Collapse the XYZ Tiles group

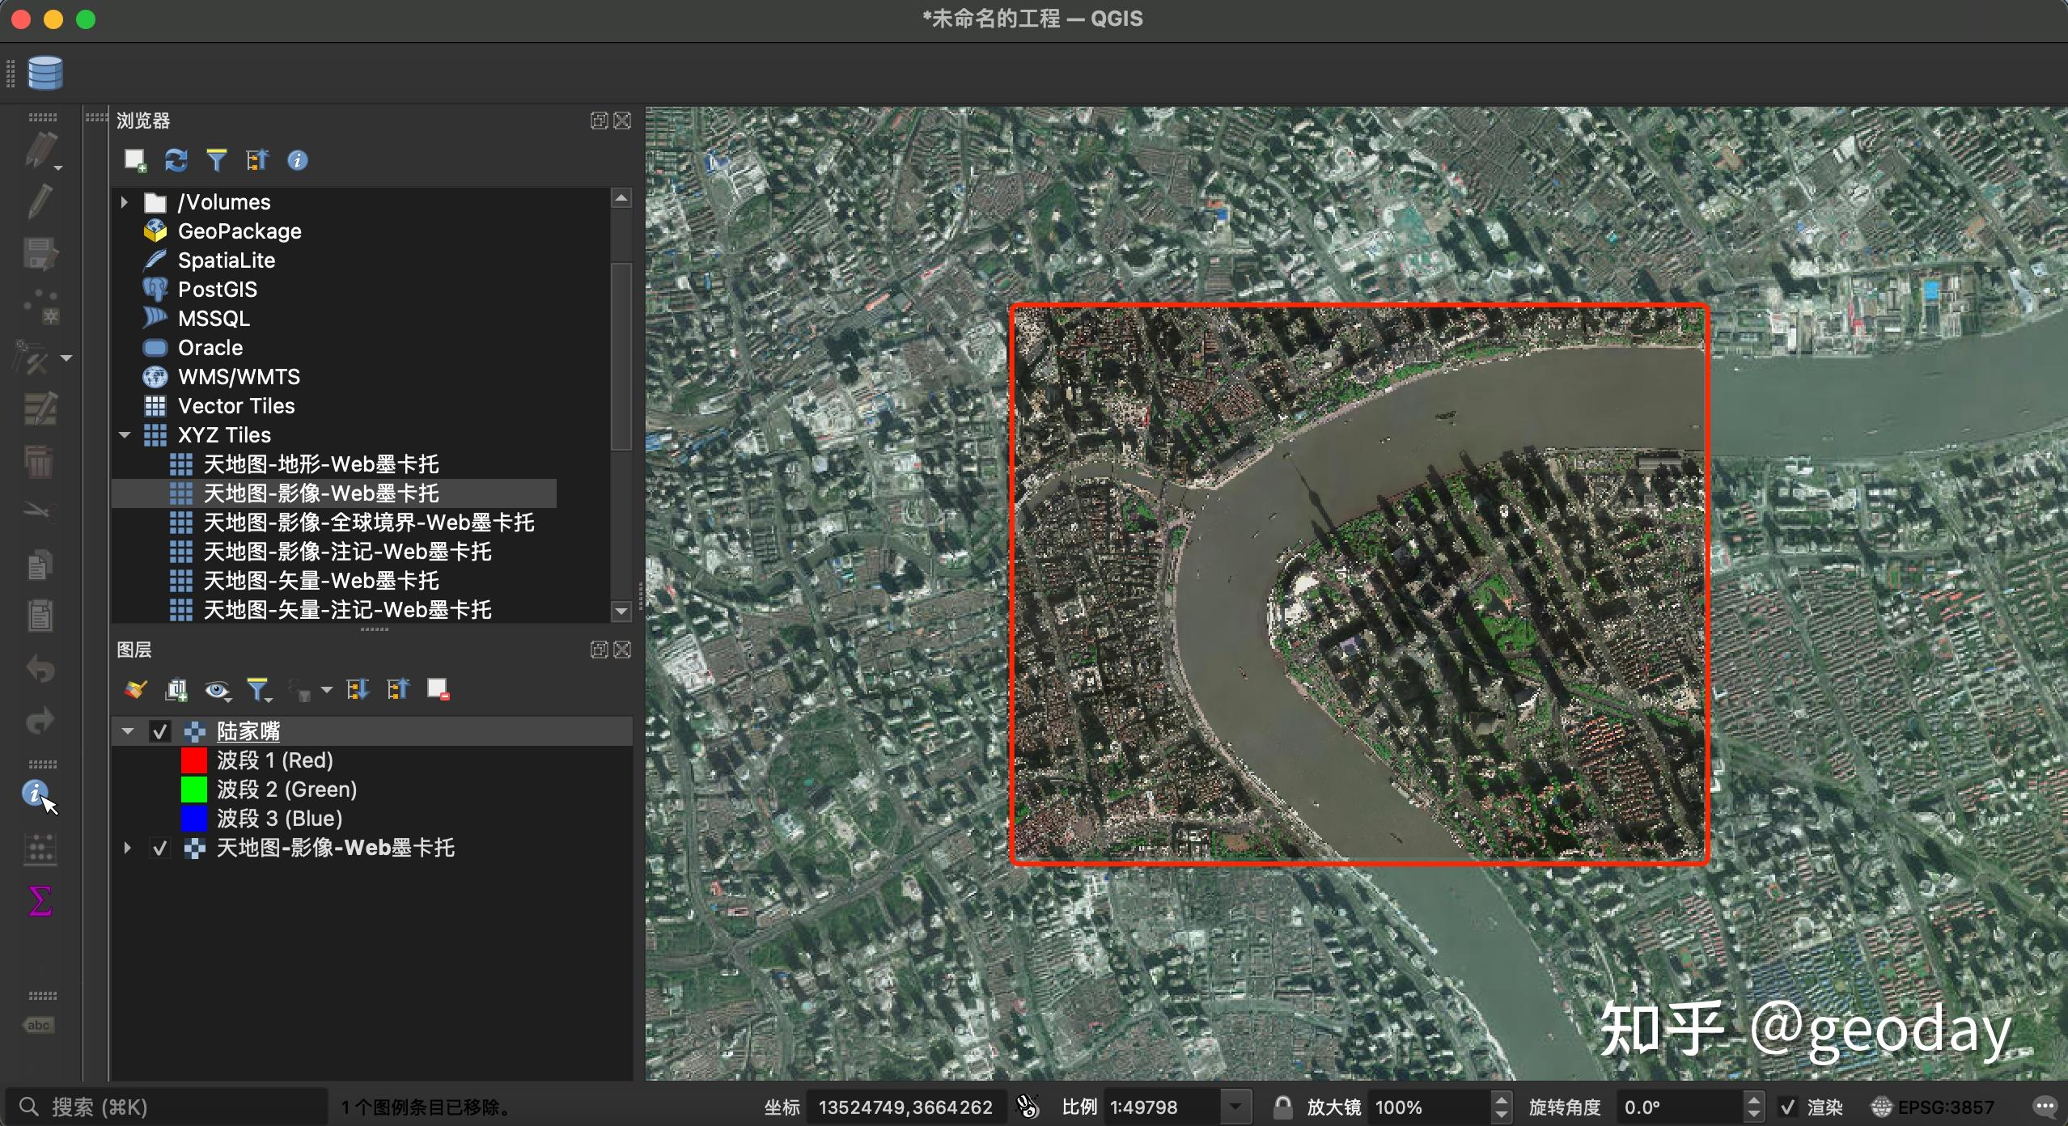[x=125, y=435]
